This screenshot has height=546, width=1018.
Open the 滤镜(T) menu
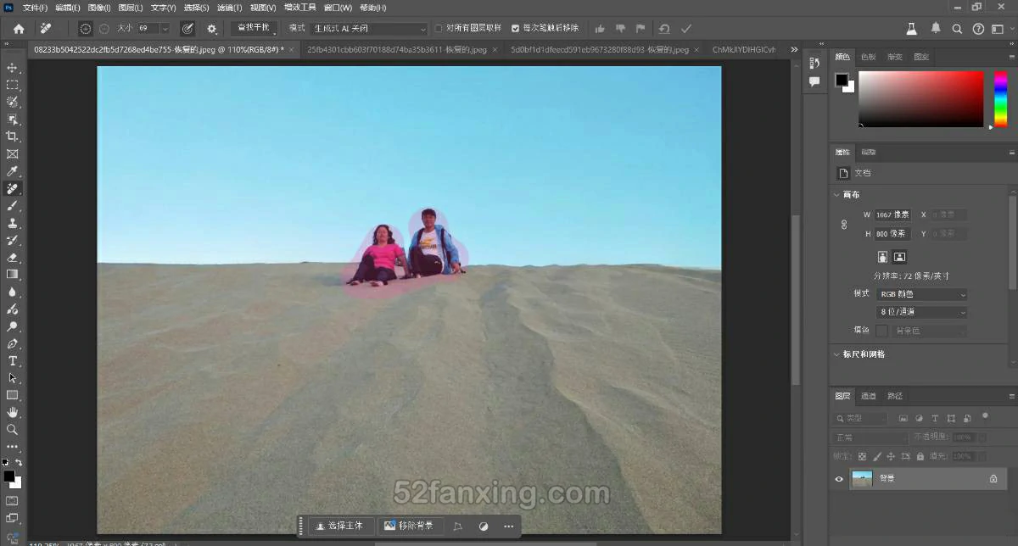229,8
